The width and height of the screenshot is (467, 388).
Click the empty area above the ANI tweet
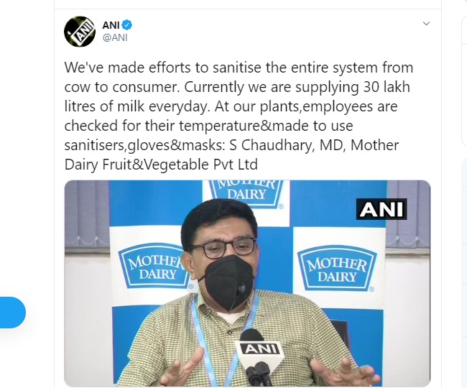coord(247,4)
